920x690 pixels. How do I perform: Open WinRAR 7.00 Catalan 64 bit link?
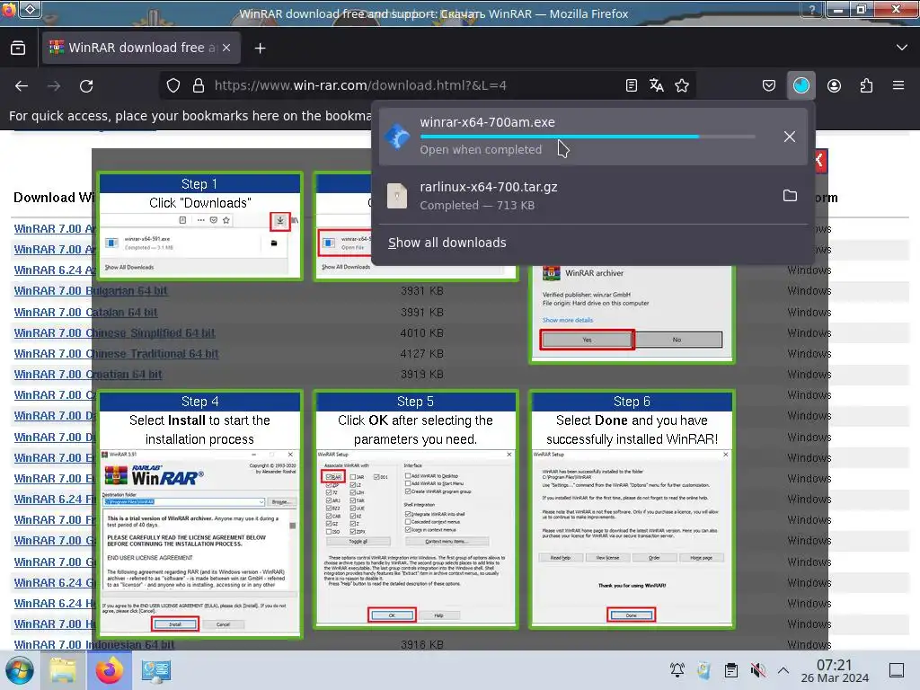pyautogui.click(x=85, y=312)
